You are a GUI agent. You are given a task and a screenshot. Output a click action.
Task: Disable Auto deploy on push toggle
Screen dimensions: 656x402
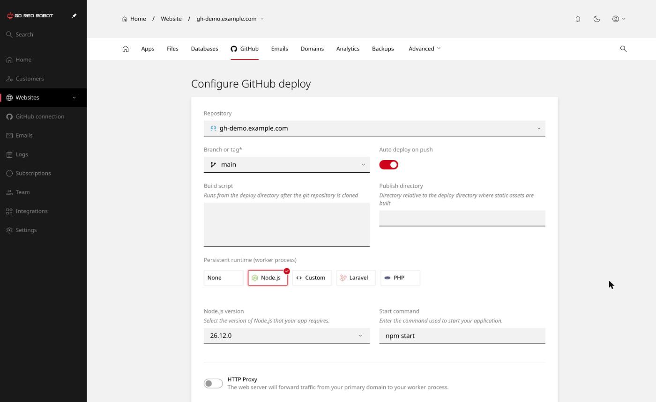coord(388,165)
